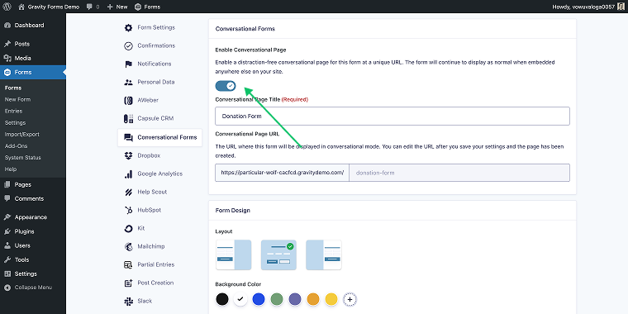Open the New Form submenu link
Viewport: 628px width, 314px height.
(17, 99)
